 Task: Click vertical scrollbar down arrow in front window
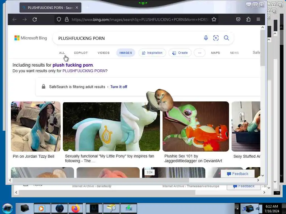263,176
